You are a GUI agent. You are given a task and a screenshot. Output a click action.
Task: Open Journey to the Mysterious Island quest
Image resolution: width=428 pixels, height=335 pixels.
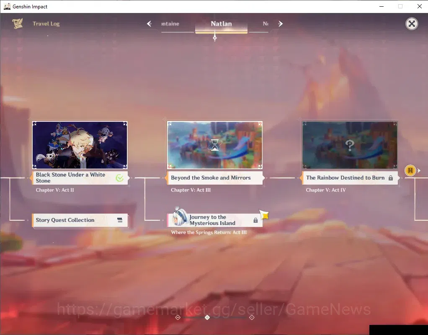click(x=215, y=220)
